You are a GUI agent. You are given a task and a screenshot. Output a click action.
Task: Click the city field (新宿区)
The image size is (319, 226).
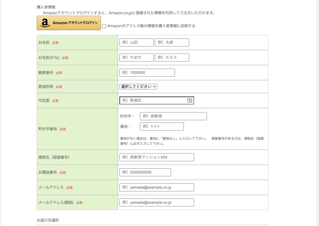[x=153, y=101]
